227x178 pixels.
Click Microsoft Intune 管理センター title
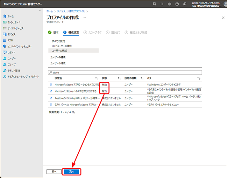click(23, 4)
